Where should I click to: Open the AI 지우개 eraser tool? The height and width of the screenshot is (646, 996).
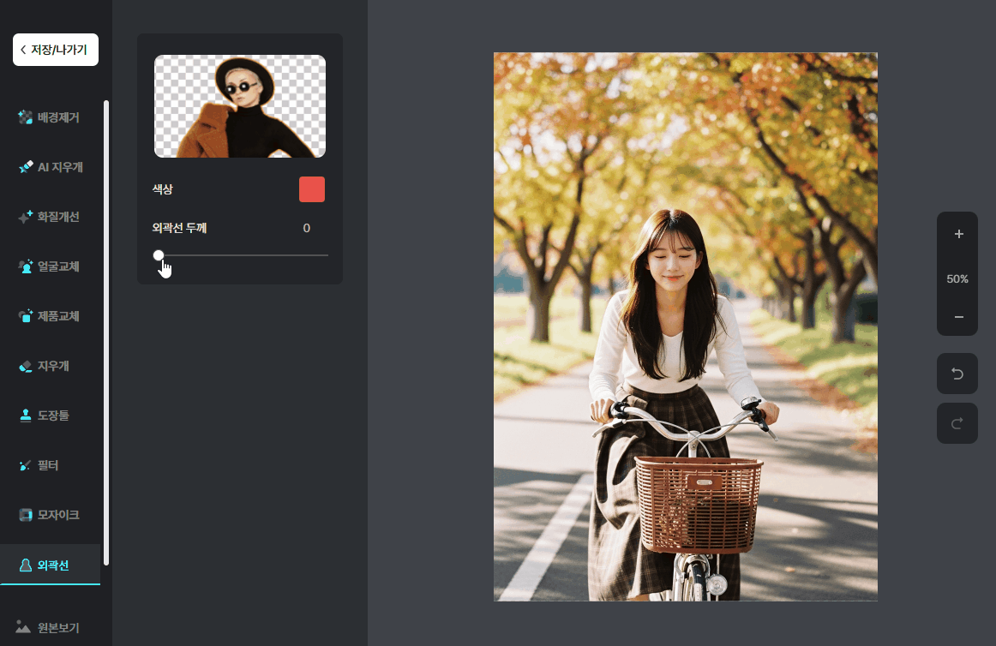pos(50,167)
